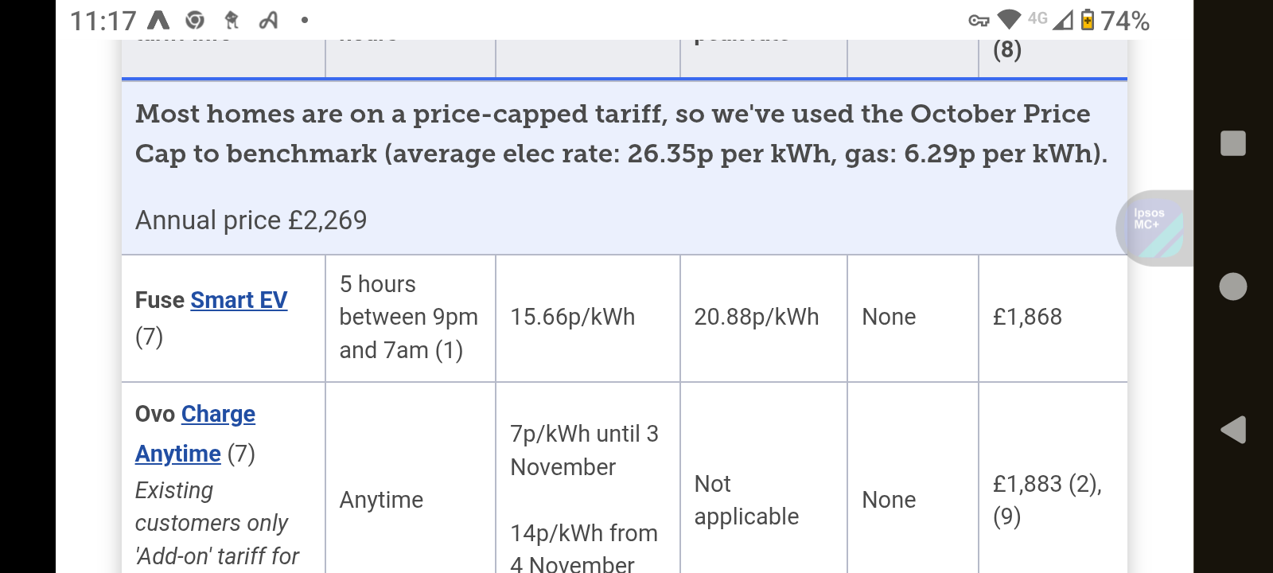Tap the Android back navigation triangle

click(x=1233, y=430)
